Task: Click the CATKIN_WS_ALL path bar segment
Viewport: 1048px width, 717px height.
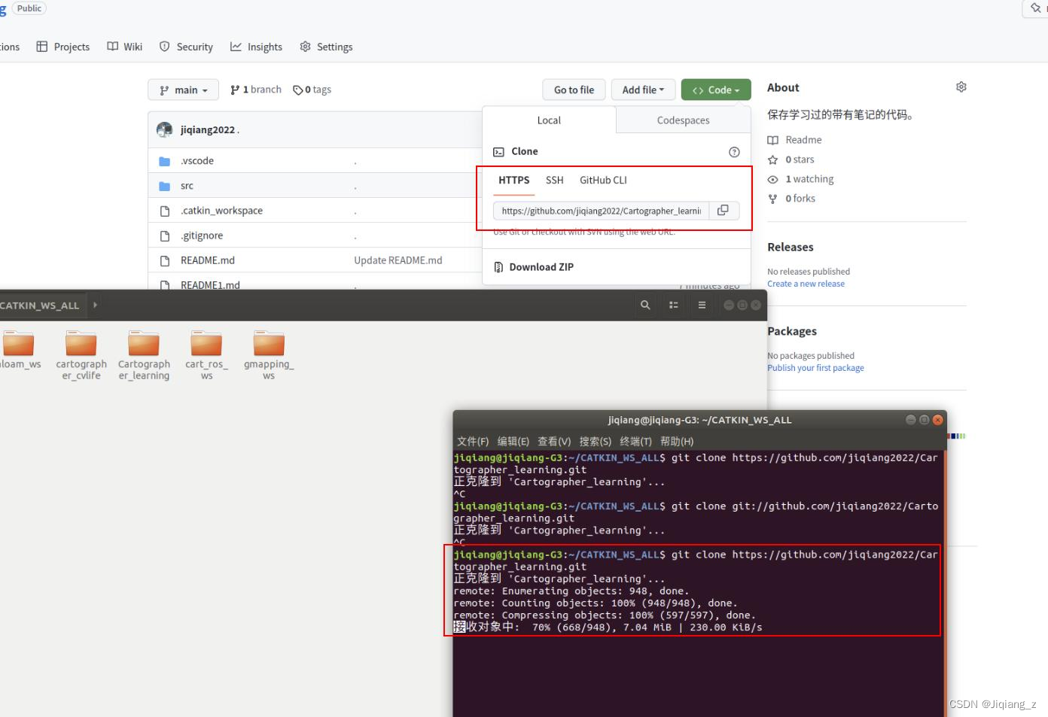Action: (x=40, y=305)
